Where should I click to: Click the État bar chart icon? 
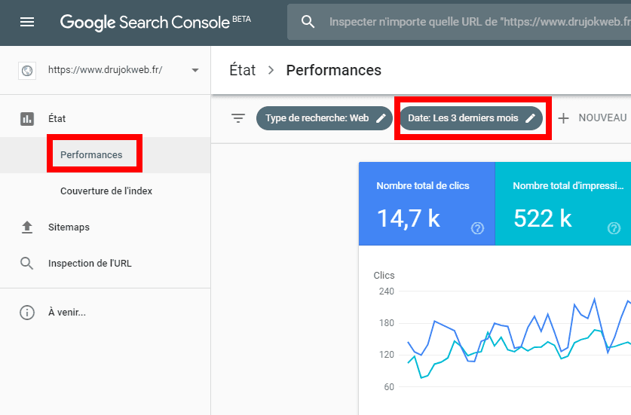coord(27,119)
